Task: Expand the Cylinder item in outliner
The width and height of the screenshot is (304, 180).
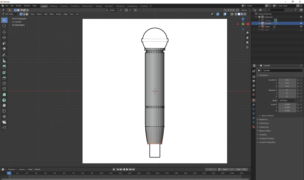Action: pos(259,23)
